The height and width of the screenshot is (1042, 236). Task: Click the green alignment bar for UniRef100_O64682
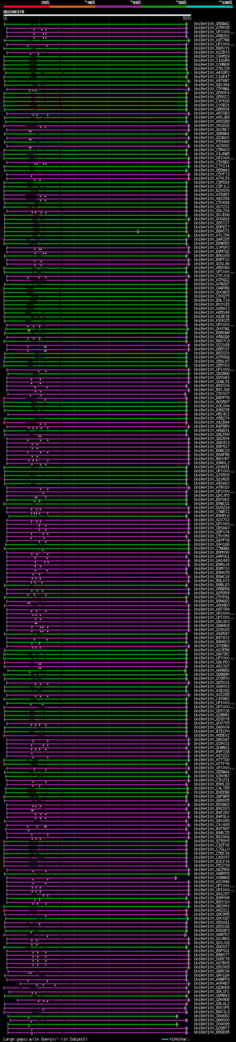pos(93,1016)
